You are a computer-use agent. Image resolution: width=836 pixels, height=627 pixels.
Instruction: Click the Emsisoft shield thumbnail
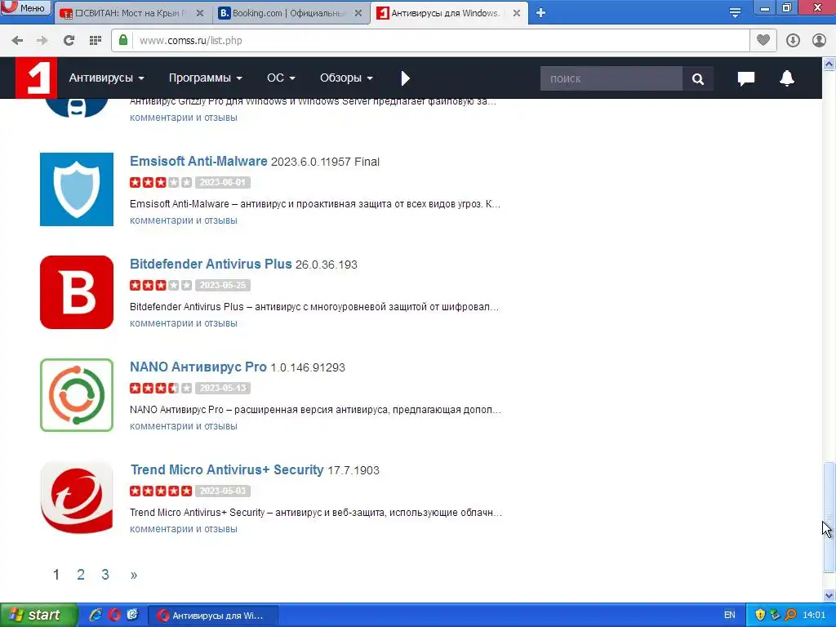click(77, 189)
